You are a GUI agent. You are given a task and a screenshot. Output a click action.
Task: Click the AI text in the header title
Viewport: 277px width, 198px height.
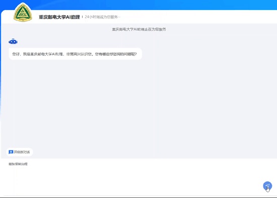click(68, 17)
